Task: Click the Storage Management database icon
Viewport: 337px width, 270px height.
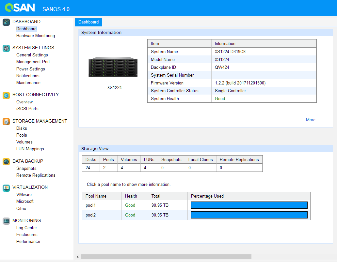Action: [6, 122]
